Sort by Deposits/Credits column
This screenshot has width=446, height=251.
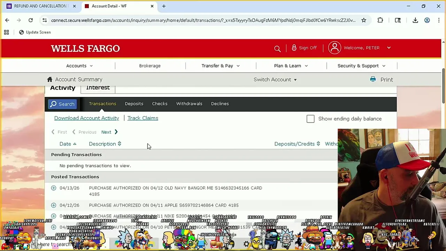point(297,144)
